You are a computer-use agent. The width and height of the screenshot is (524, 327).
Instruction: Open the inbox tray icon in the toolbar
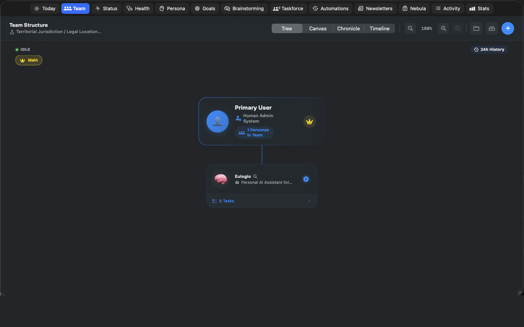coord(492,28)
